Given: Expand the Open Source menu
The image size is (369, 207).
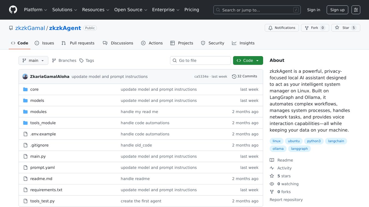Looking at the screenshot, I should (130, 10).
